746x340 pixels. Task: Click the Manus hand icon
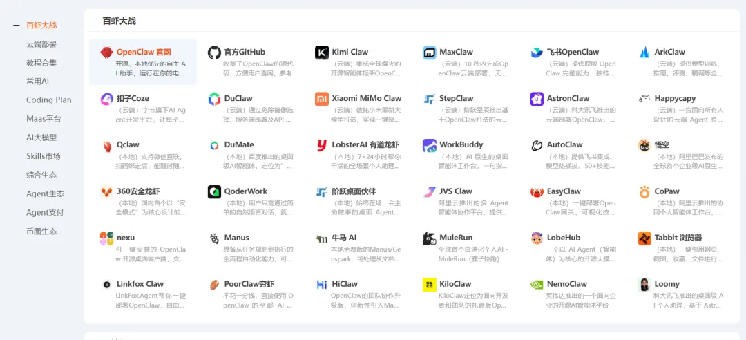tap(215, 238)
